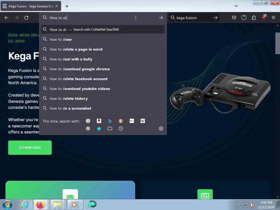Click the URL bar go arrow
Image resolution: width=280 pixels, height=210 pixels.
pyautogui.click(x=161, y=18)
